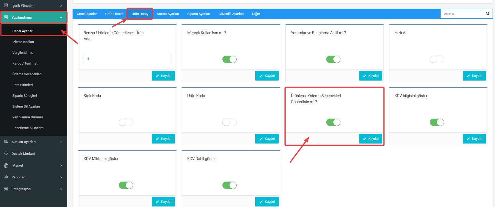Toggle KDV Miktarını göster switch
Viewport: 495px width, 207px height.
tap(126, 185)
